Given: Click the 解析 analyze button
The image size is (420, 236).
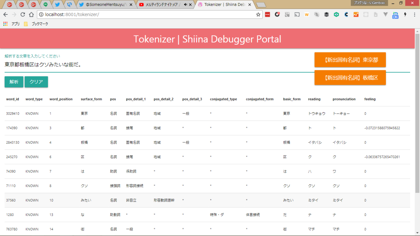Looking at the screenshot, I should pyautogui.click(x=14, y=82).
